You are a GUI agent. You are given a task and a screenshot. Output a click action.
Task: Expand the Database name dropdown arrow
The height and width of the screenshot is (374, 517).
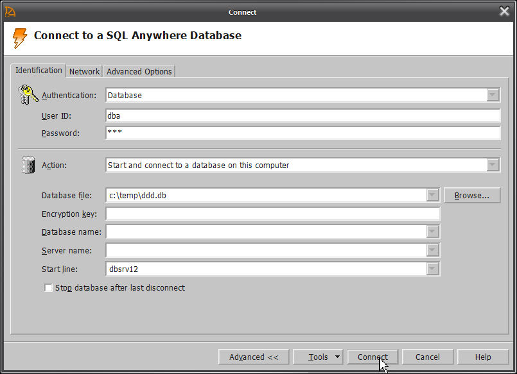coord(432,232)
